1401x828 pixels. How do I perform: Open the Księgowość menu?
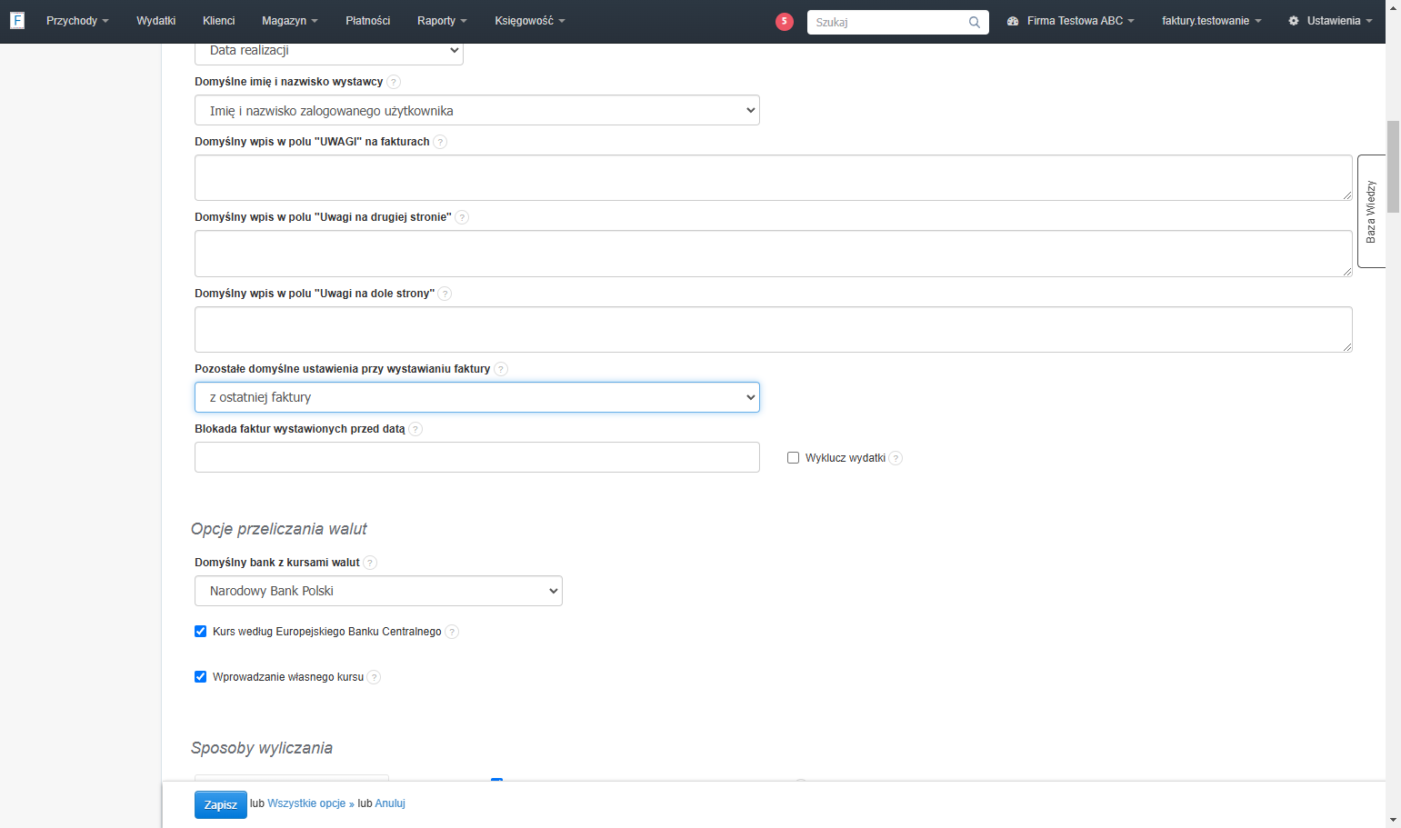(x=530, y=21)
